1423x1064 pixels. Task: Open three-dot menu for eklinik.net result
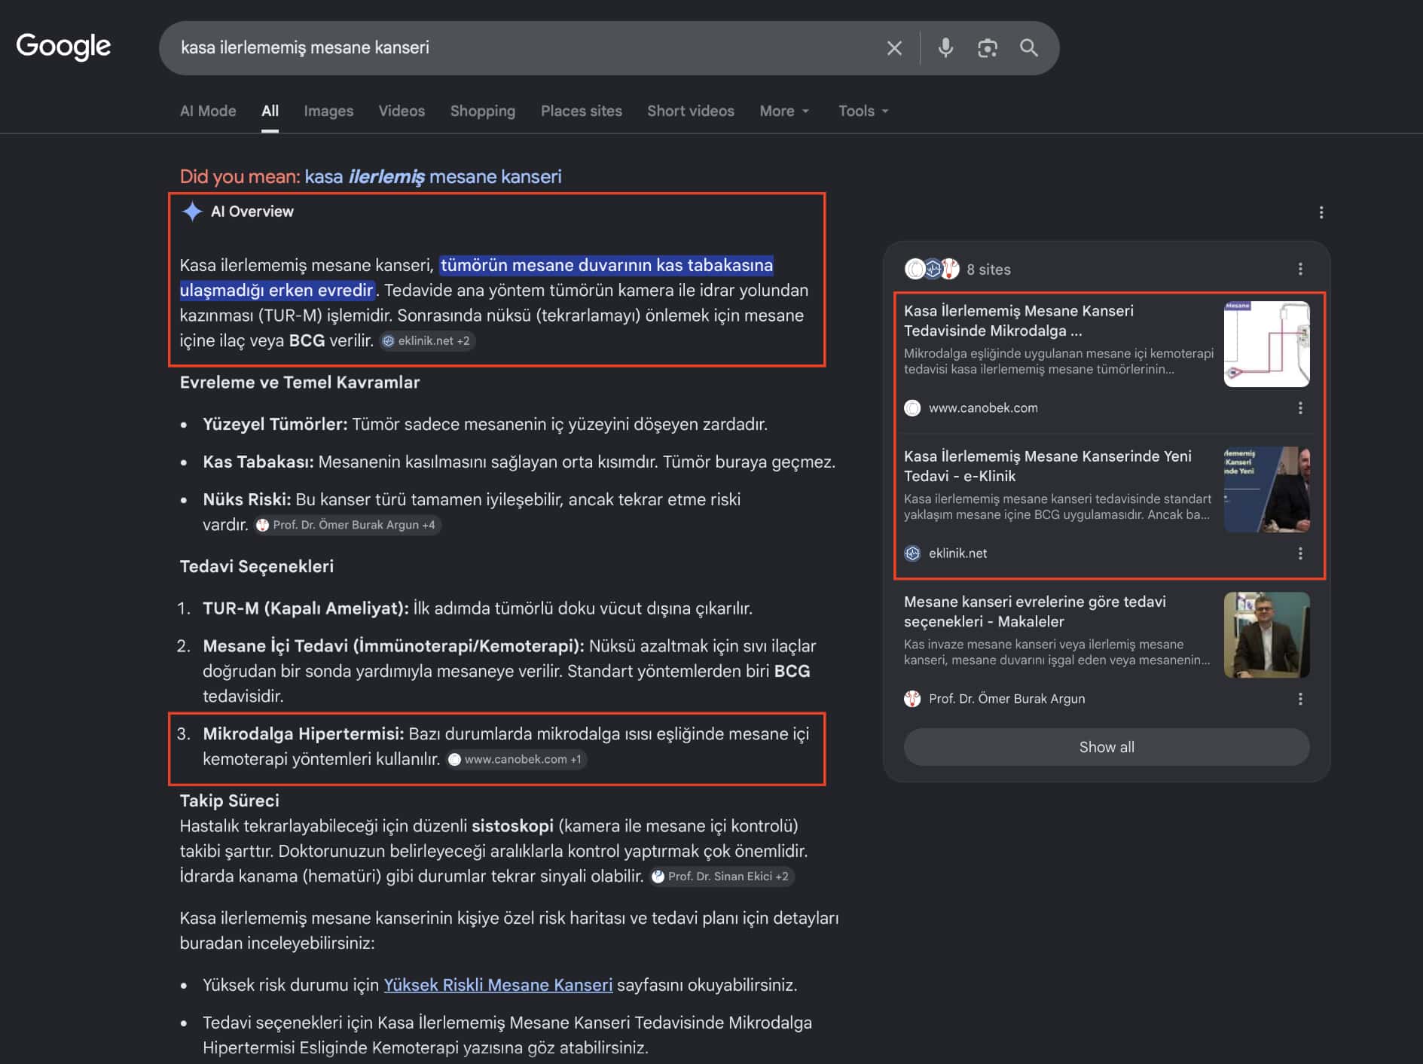[x=1300, y=553]
